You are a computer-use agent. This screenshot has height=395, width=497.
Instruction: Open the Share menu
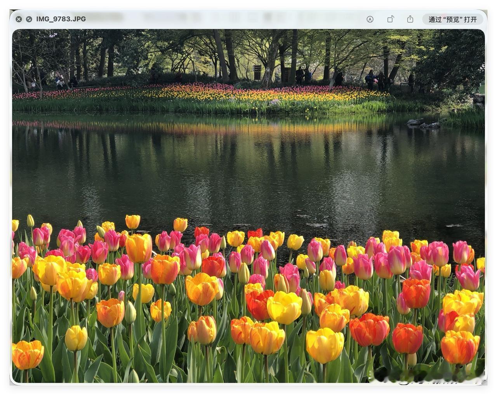tap(410, 19)
